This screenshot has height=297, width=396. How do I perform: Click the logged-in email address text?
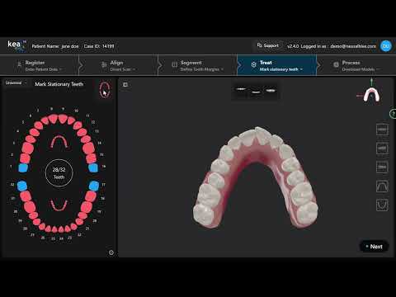click(353, 46)
